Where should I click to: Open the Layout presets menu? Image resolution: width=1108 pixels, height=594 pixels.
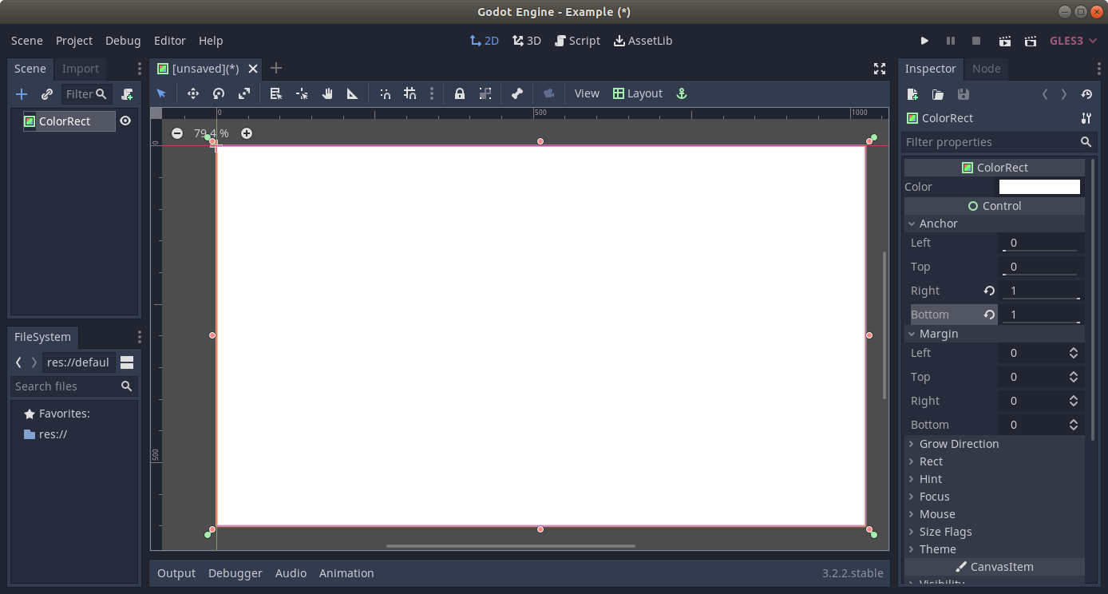click(x=638, y=93)
